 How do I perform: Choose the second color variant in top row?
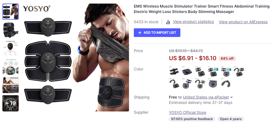187,71
